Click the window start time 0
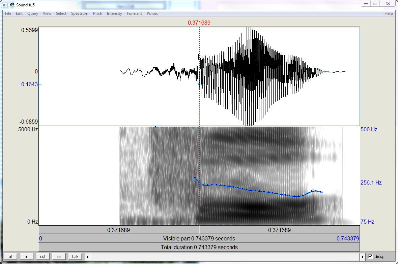This screenshot has height=264, width=398. [40, 239]
